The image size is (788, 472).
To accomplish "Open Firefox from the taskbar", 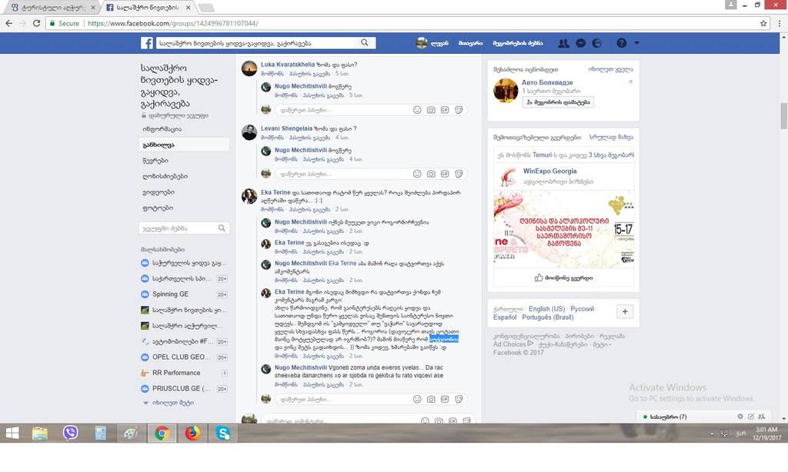I will click(192, 433).
